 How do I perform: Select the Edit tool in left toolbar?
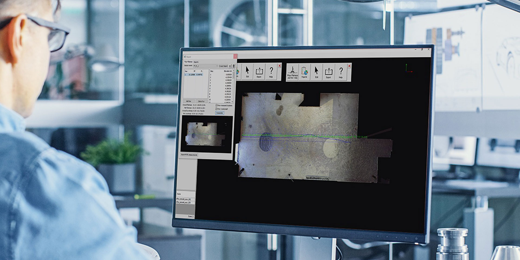[x=247, y=71]
